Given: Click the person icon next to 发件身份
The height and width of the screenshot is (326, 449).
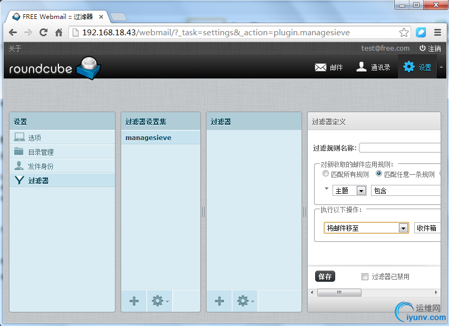Looking at the screenshot, I should 18,165.
